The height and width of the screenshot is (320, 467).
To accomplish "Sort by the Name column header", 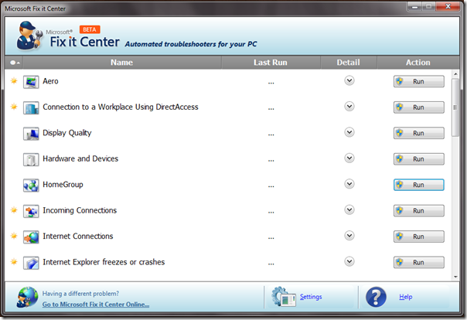I will (122, 63).
